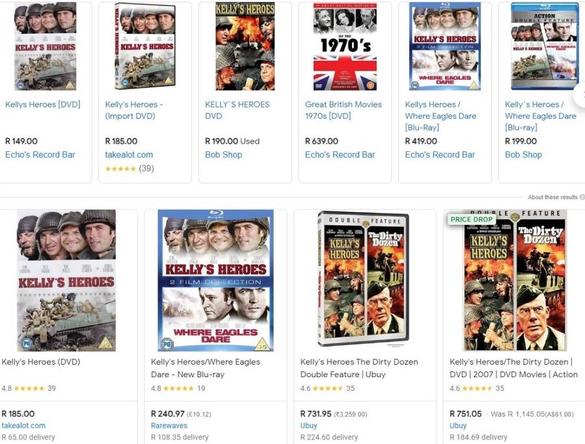The width and height of the screenshot is (585, 444).
Task: Click the Ubuy seller link under R 751.05
Action: tap(458, 425)
